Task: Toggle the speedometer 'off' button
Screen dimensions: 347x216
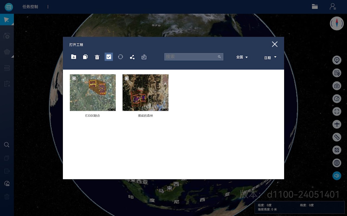Action: (337, 99)
